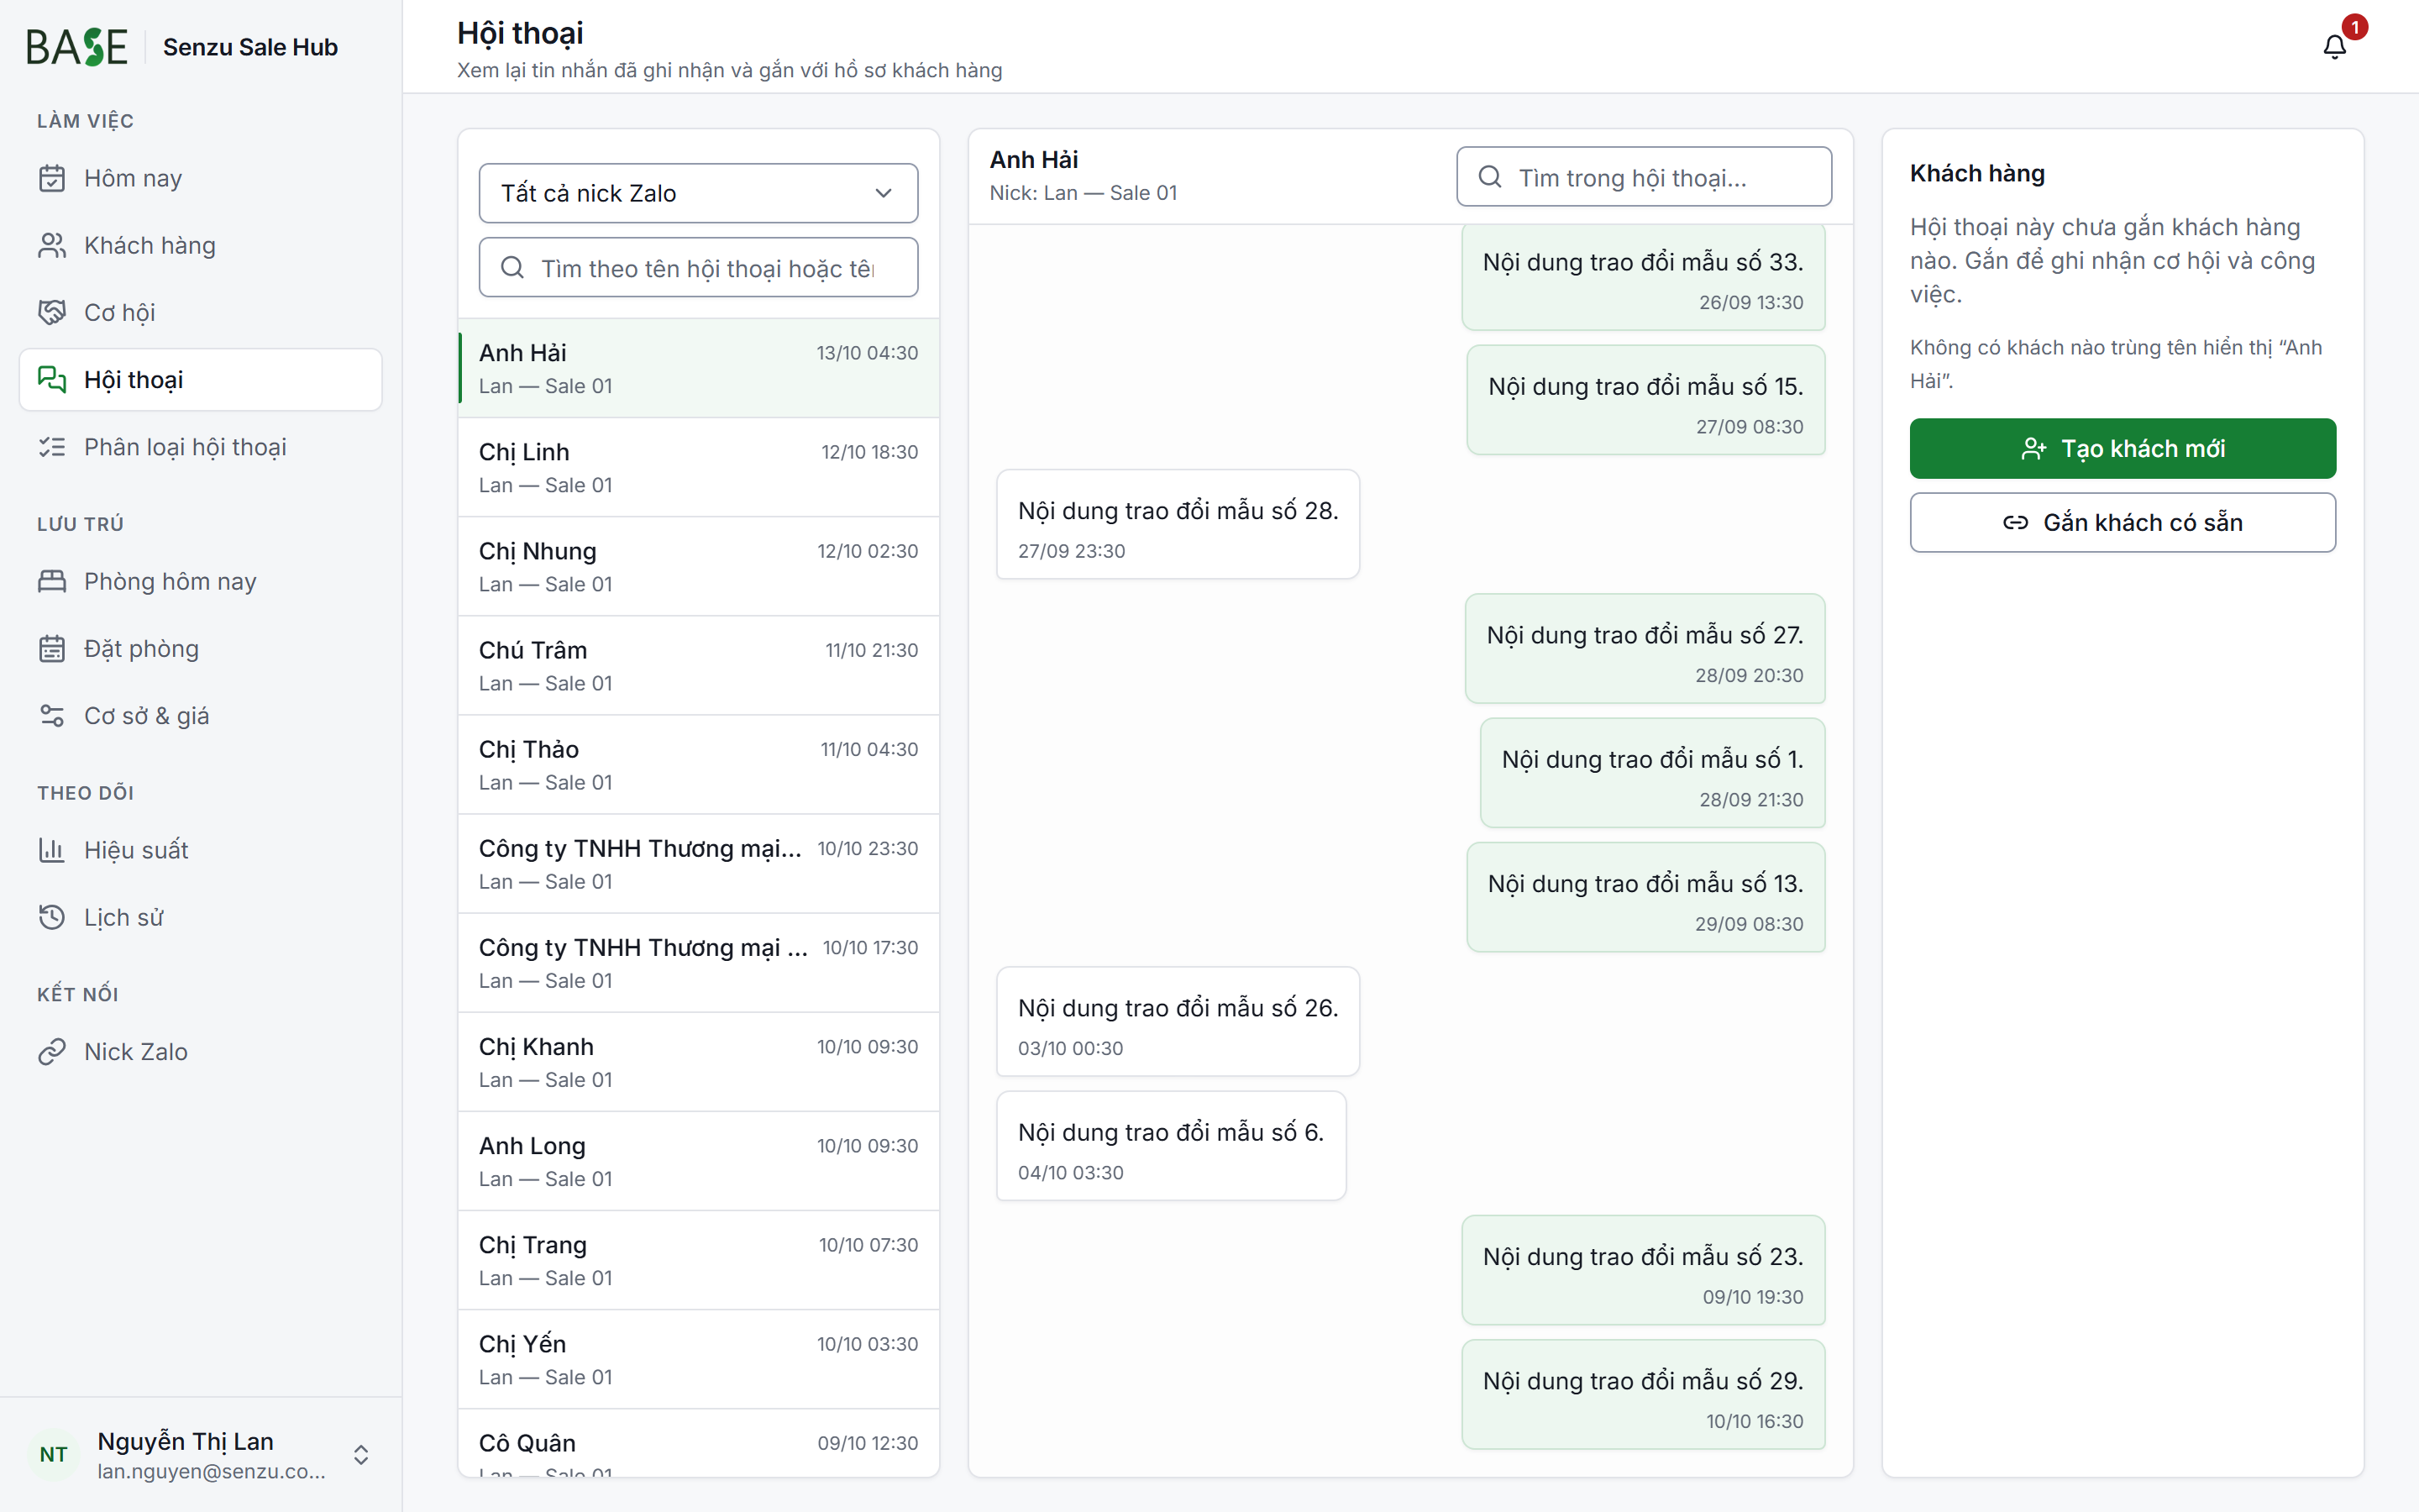Viewport: 2419px width, 1512px height.
Task: Click the Cơ sở & giá sliders icon
Action: tap(52, 715)
